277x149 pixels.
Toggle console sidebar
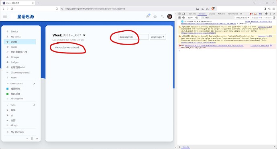click(x=179, y=18)
